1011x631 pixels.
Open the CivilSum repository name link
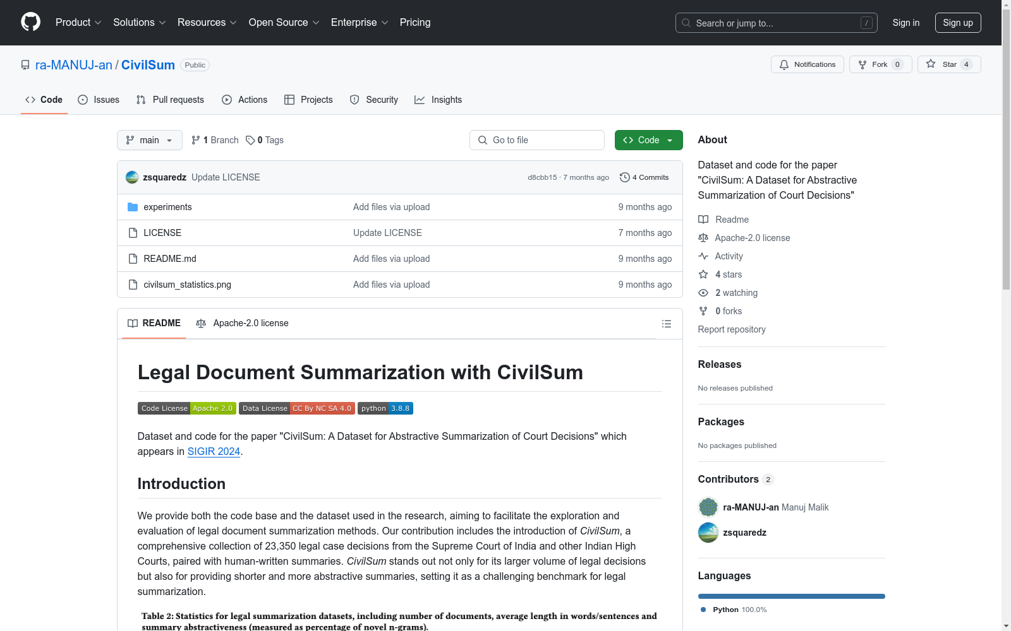tap(148, 65)
